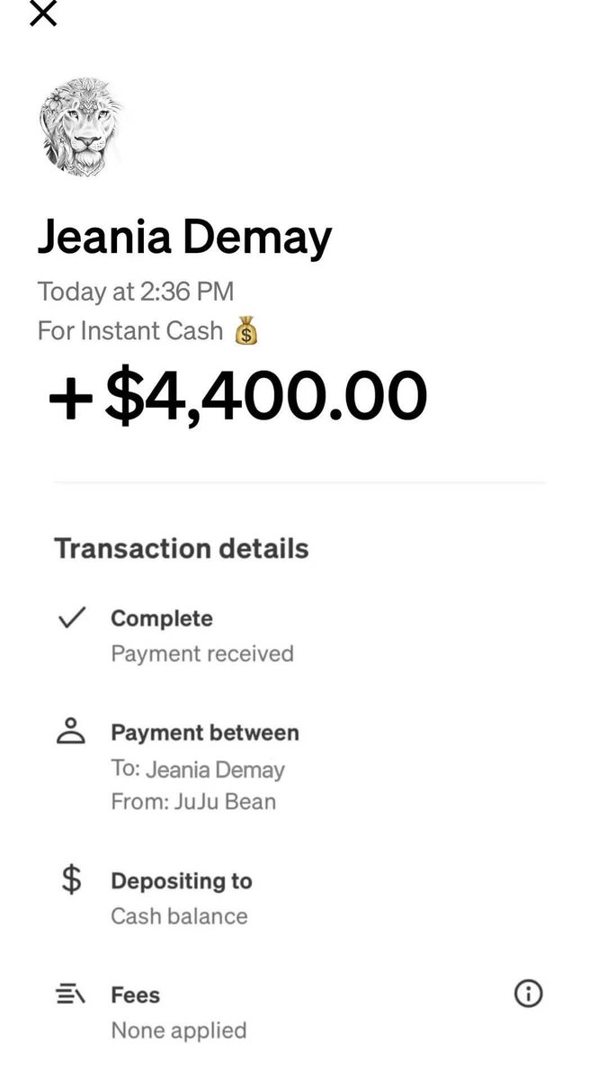Tap the Complete checkmark icon
Viewport: 607px width, 1080px height.
(x=71, y=618)
